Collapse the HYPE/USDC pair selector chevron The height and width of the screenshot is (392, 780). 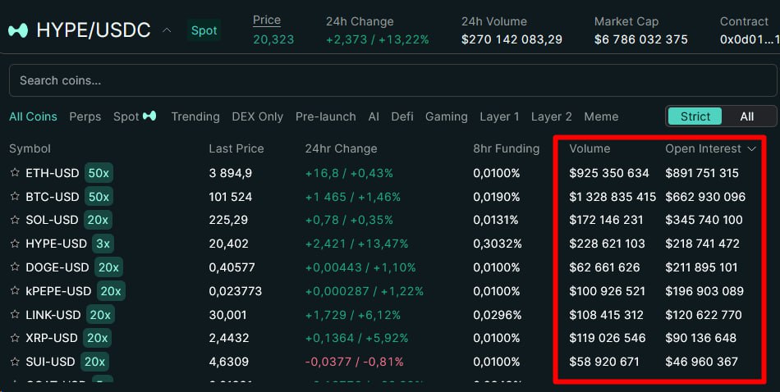coord(167,30)
